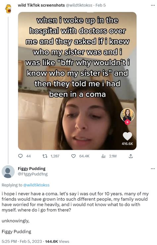The width and height of the screenshot is (157, 245).
Task: Open more options on the top tweet
Action: click(153, 5)
